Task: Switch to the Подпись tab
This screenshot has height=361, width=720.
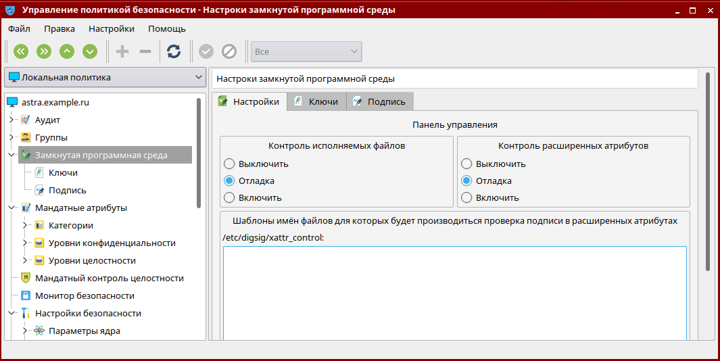Action: click(x=380, y=101)
